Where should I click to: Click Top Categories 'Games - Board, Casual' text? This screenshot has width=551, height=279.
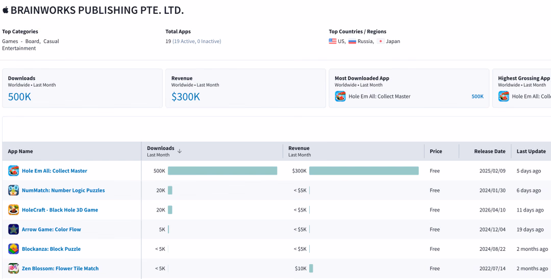coord(31,41)
